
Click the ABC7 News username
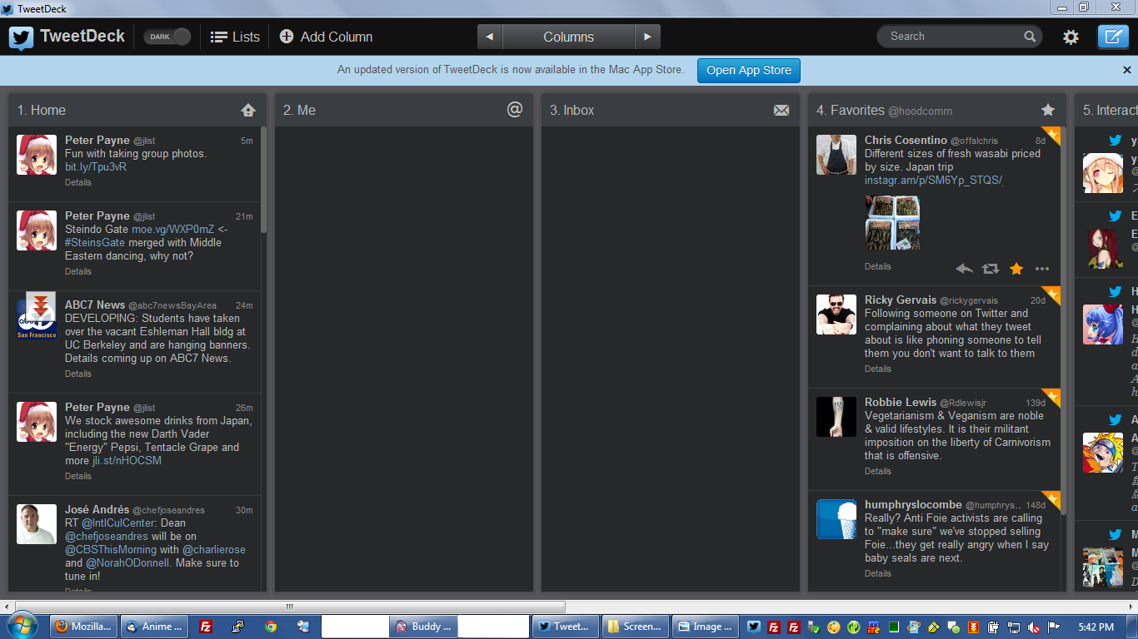95,305
